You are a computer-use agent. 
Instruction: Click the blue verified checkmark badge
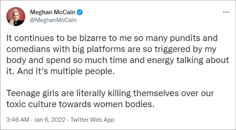coord(80,12)
